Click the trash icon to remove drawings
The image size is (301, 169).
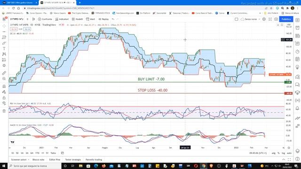(x=4, y=111)
